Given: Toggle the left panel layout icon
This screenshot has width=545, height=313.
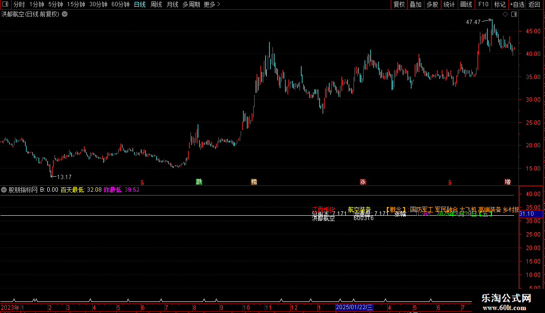Looking at the screenshot, I should point(5,4).
